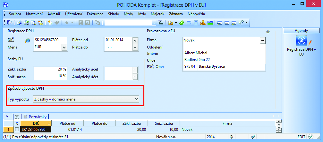Viewport: 323px width, 142px height.
Task: Expand the Typ výpočtu combo box
Action: click(x=136, y=99)
